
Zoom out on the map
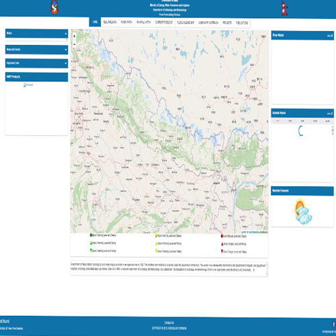tap(75, 44)
